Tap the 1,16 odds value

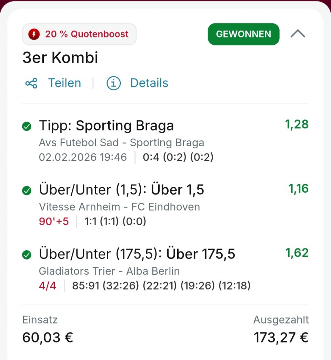point(298,189)
